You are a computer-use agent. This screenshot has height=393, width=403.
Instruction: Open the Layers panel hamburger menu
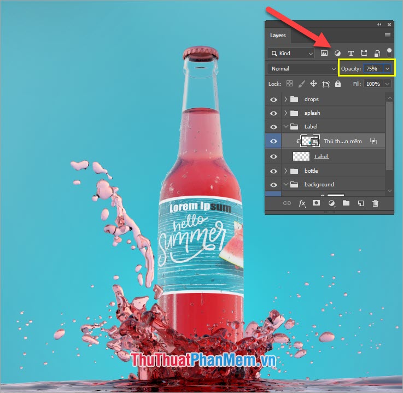(x=388, y=35)
